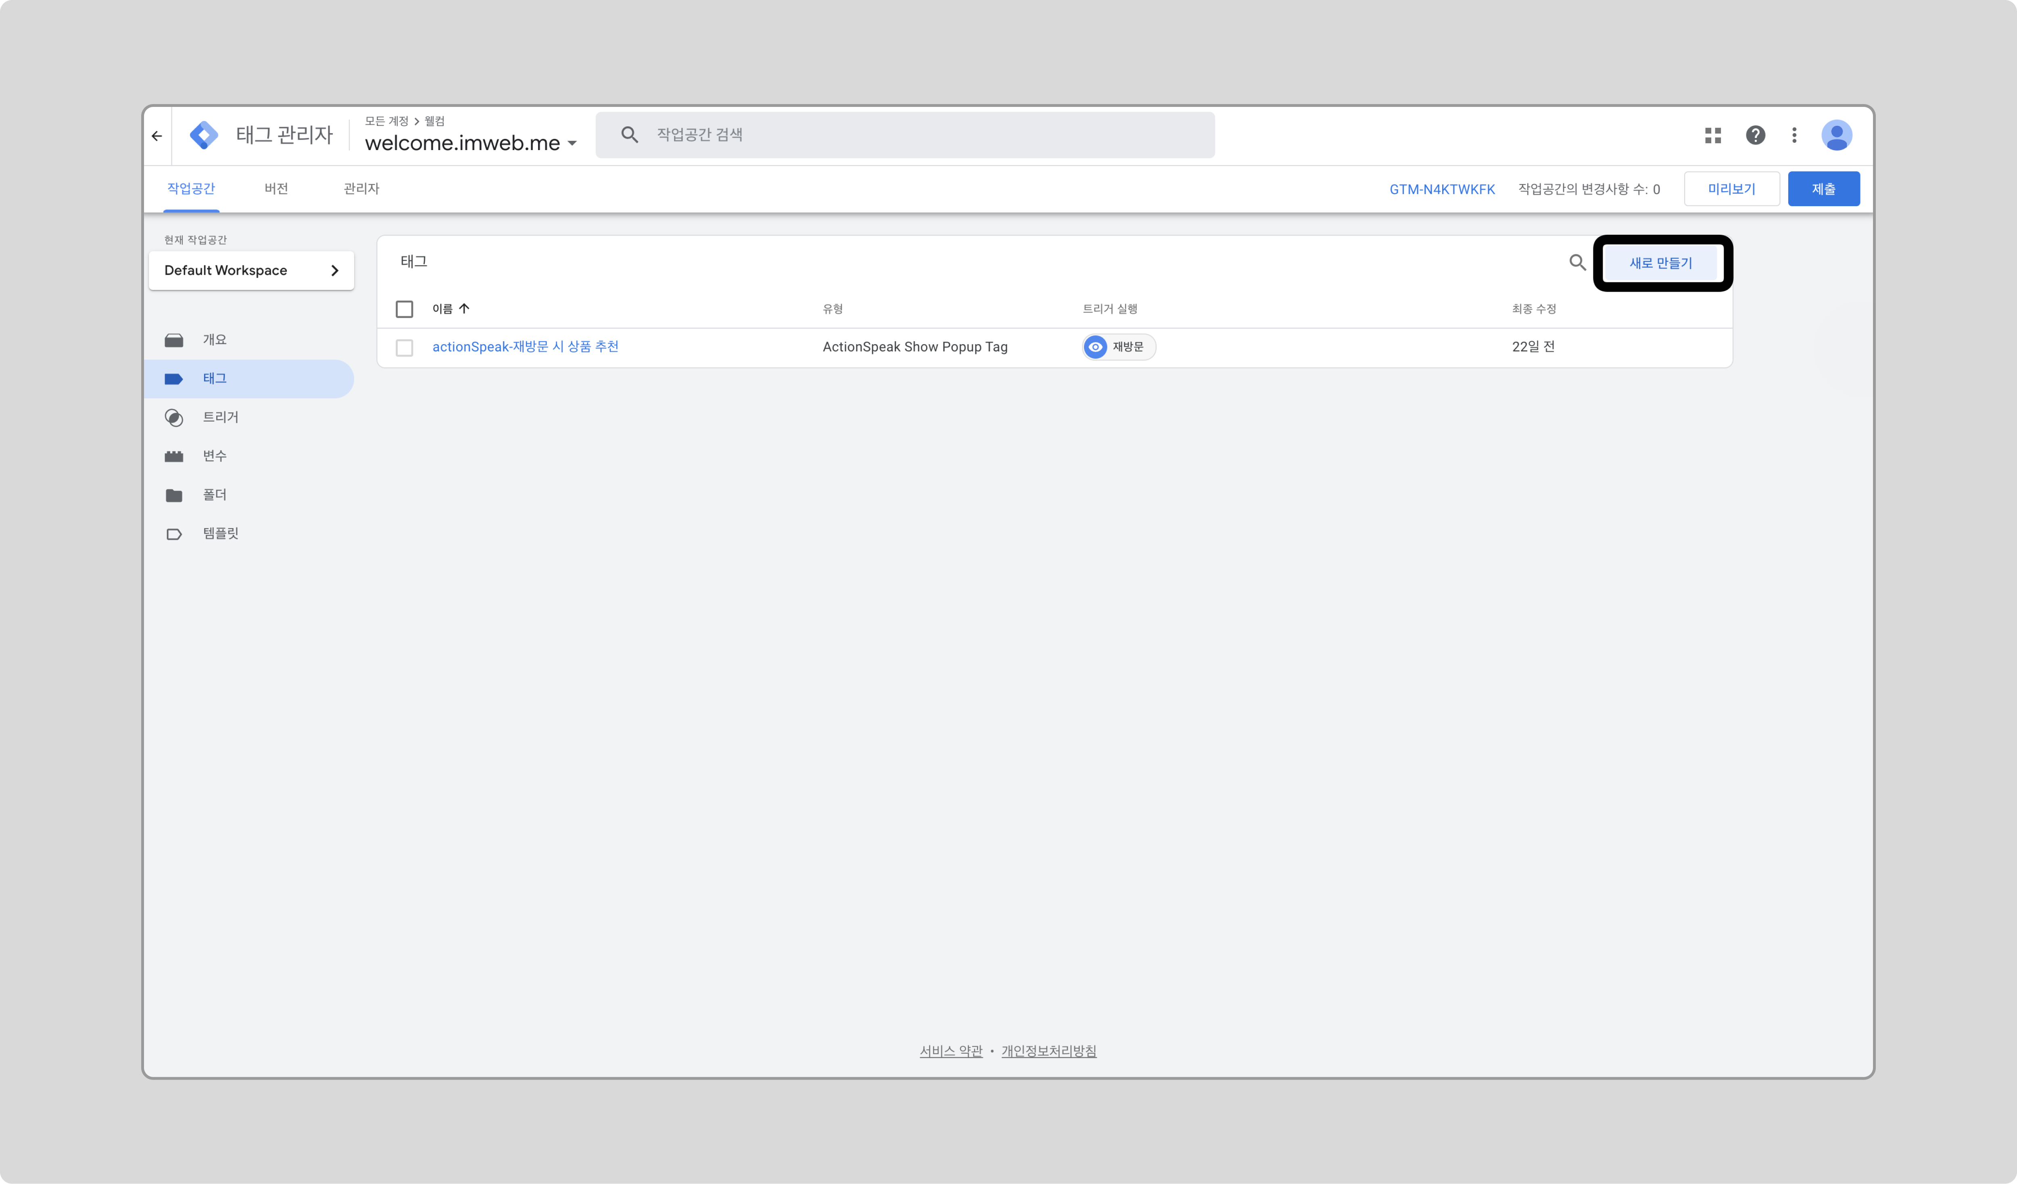Image resolution: width=2017 pixels, height=1184 pixels.
Task: Open 폴더 in the sidebar
Action: (x=249, y=495)
